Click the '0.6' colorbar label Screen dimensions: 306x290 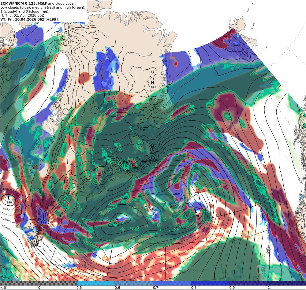(117, 288)
